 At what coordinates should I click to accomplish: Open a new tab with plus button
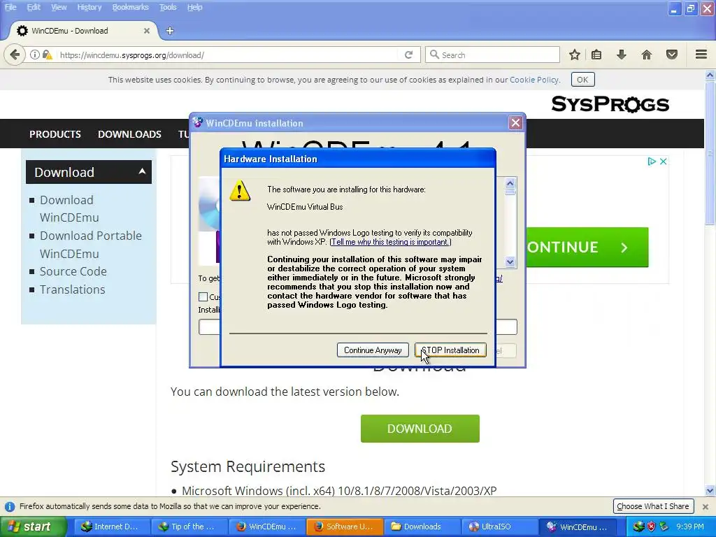pos(170,31)
